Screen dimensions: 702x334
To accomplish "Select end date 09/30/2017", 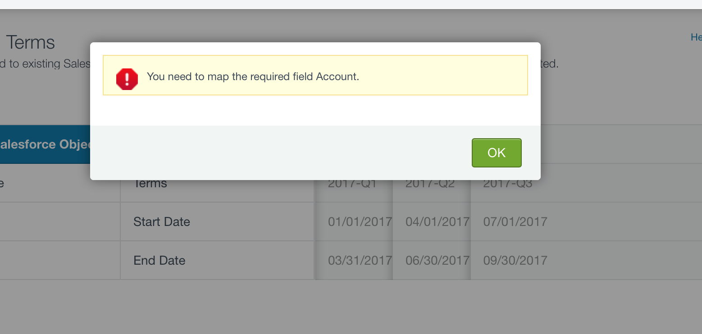I will click(515, 260).
